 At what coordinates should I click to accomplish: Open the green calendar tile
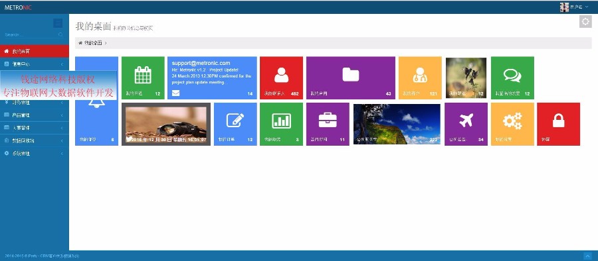point(143,78)
